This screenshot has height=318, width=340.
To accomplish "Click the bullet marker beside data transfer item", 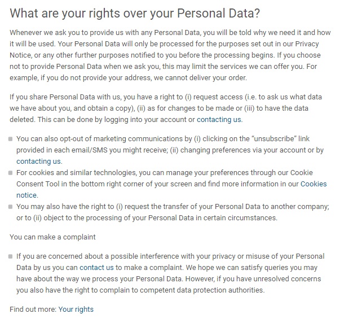I will pyautogui.click(x=10, y=207).
